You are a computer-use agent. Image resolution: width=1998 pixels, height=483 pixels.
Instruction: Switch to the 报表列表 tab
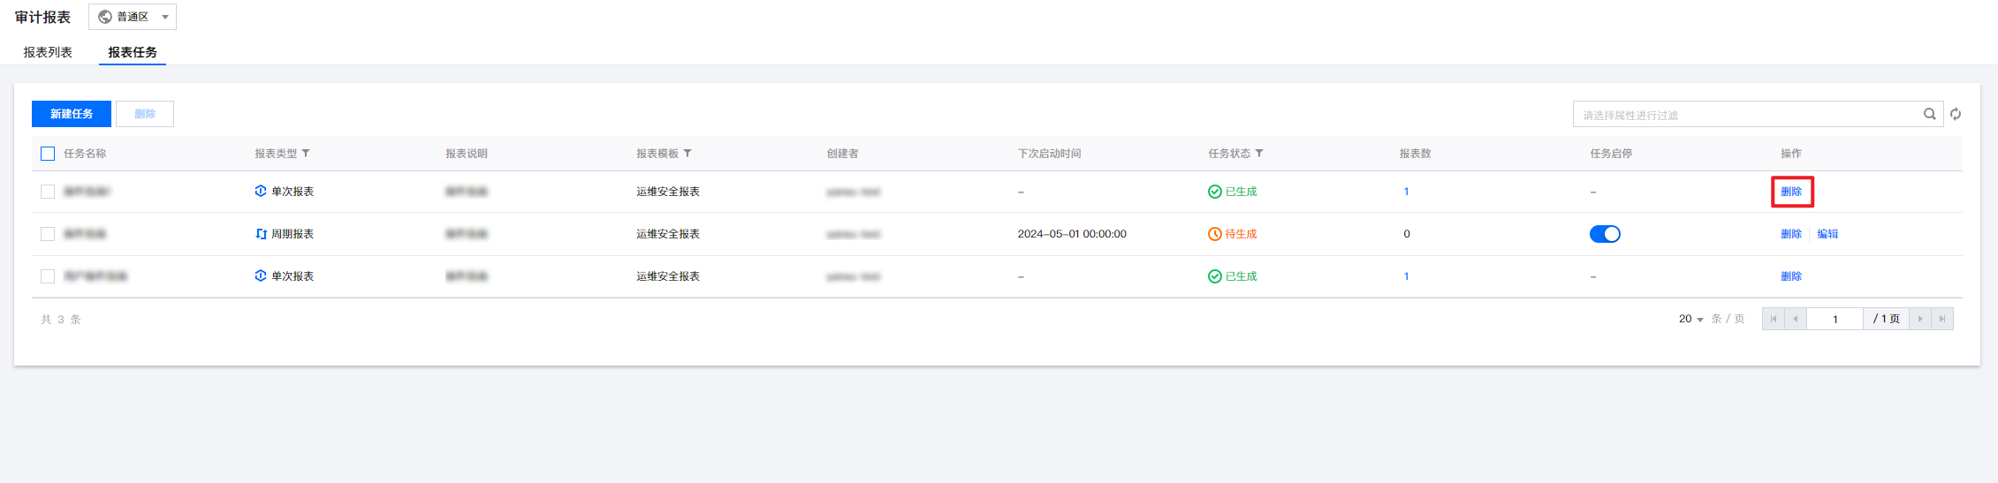[x=48, y=52]
